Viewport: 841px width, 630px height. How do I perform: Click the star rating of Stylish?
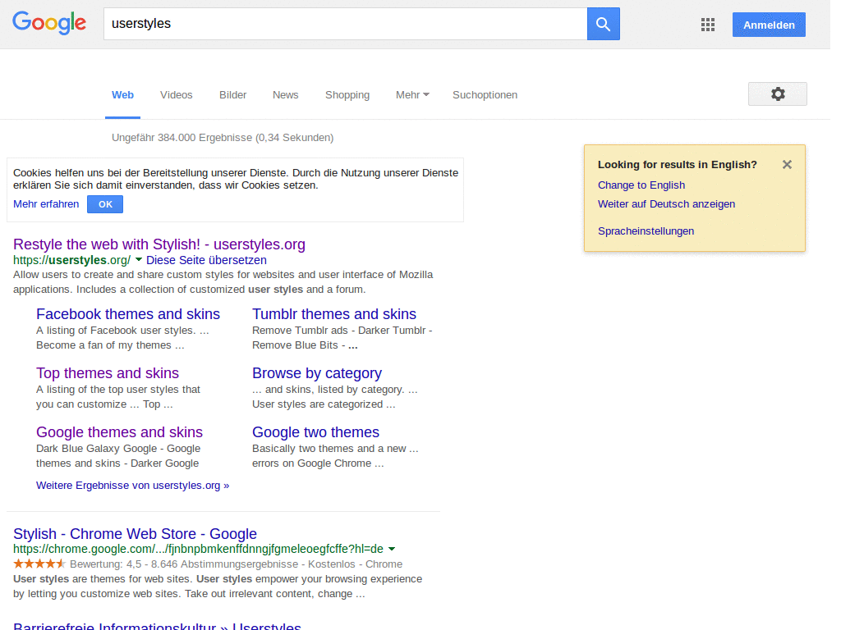point(39,564)
